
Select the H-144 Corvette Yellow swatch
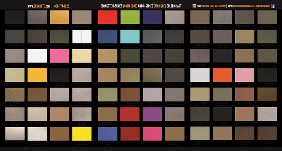tap(37, 75)
